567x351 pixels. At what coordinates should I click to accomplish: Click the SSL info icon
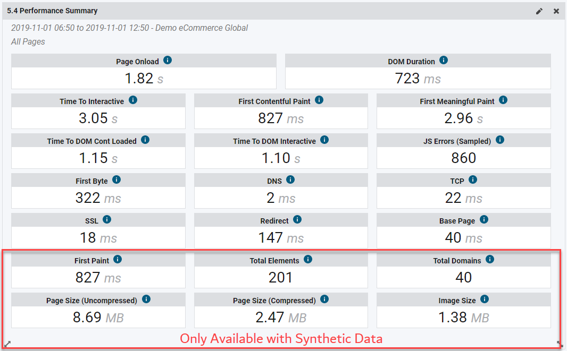pos(107,219)
